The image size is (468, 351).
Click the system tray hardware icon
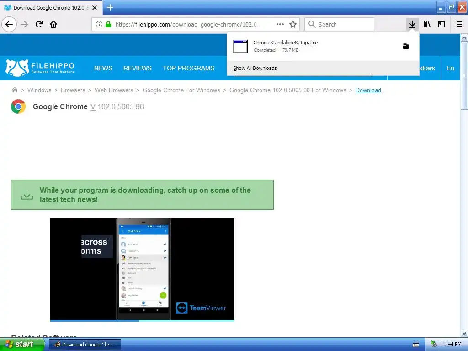pos(434,345)
